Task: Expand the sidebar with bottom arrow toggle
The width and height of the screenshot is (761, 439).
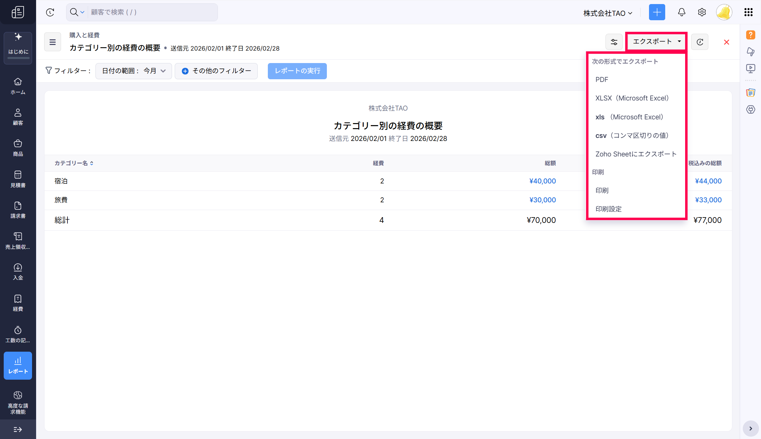Action: [x=18, y=429]
